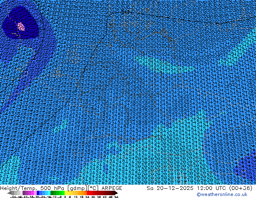Click the 'ARPEGE' model name label
The width and height of the screenshot is (256, 198).
tap(112, 188)
